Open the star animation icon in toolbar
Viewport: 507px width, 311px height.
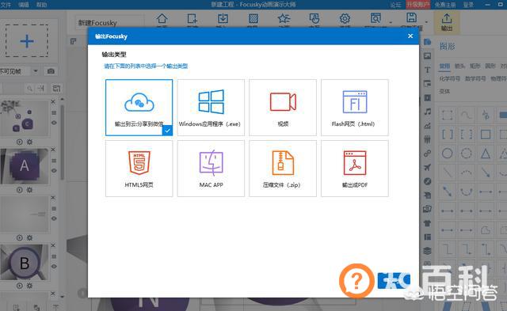pyautogui.click(x=284, y=19)
